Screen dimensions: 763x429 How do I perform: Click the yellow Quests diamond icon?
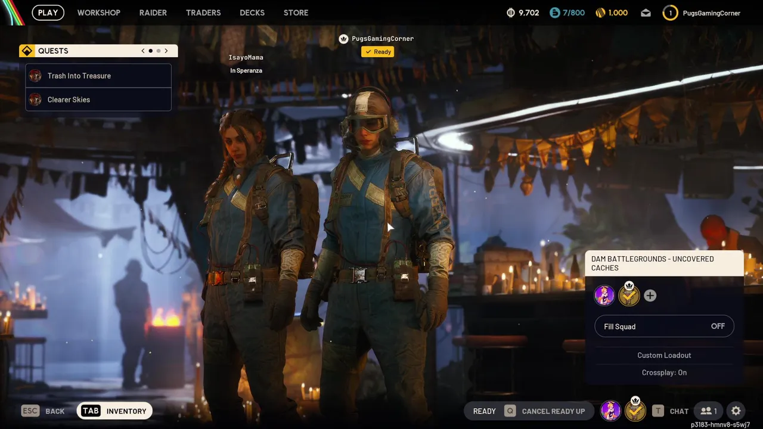pyautogui.click(x=27, y=51)
